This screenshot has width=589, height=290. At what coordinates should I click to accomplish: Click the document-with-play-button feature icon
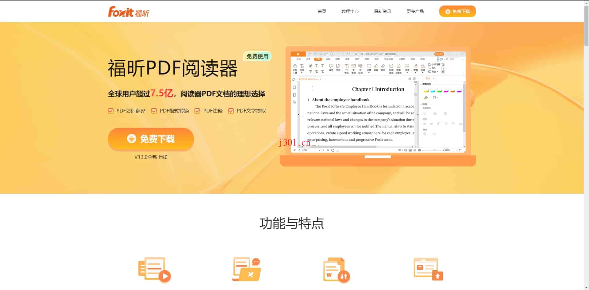154,269
